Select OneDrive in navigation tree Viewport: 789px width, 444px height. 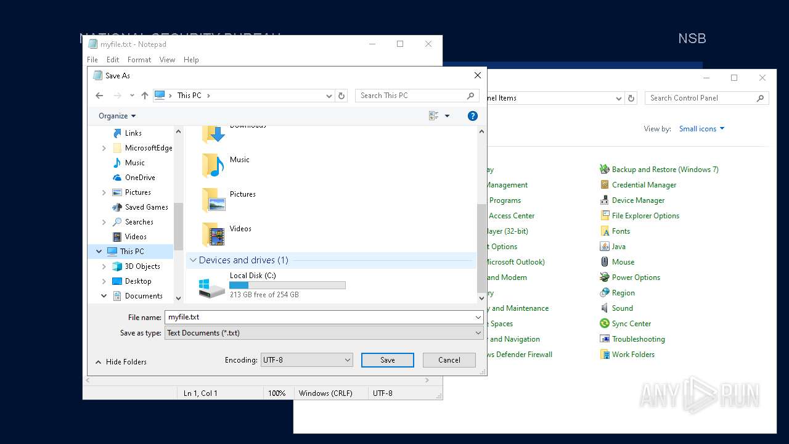140,178
